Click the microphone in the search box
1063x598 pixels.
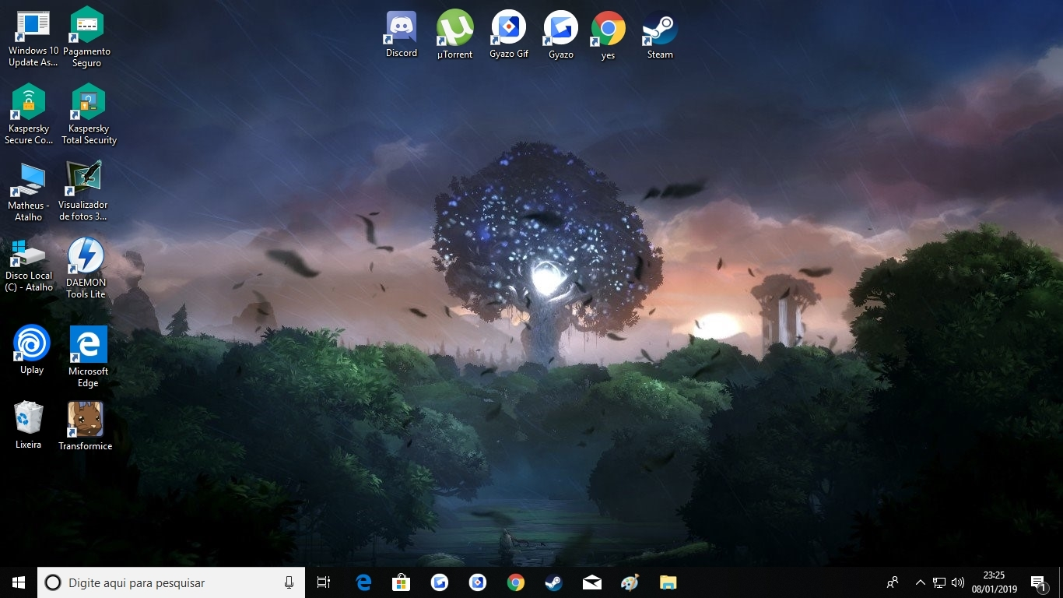[x=289, y=582]
